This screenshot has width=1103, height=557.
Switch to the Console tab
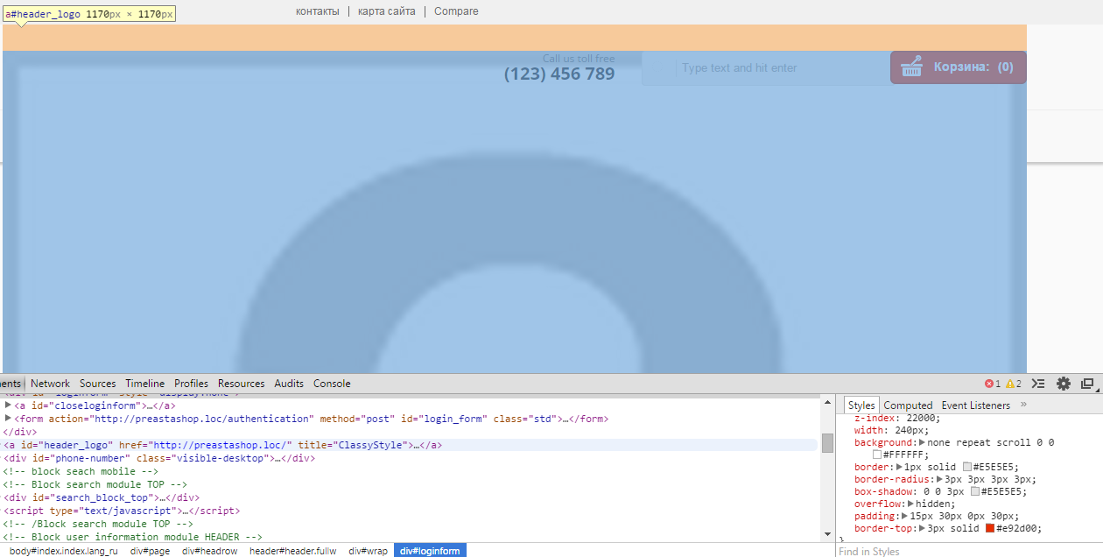tap(332, 384)
